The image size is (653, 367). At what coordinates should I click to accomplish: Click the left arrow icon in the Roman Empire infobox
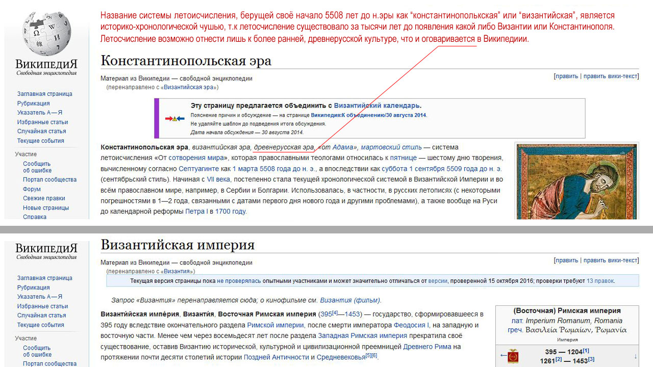(504, 355)
